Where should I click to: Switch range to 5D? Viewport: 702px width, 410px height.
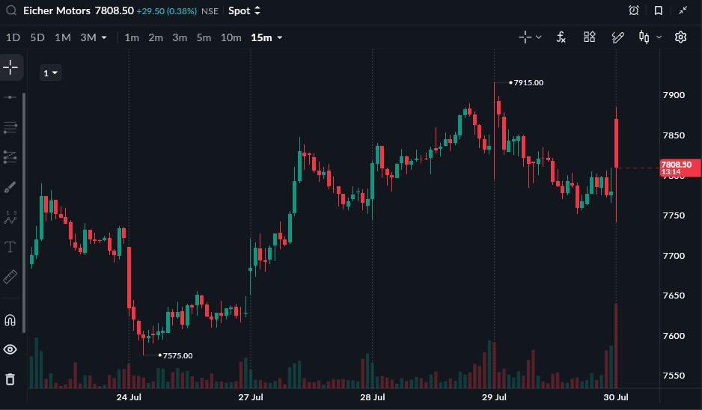37,37
